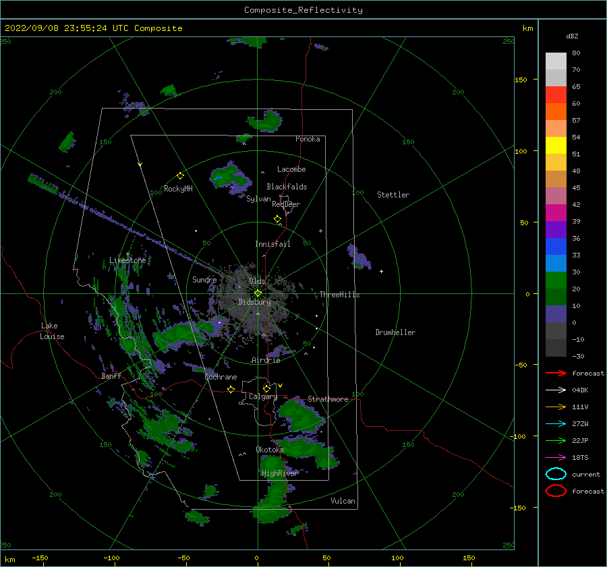This screenshot has height=567, width=607.
Task: Click the Cochrane label
Action: (x=221, y=377)
